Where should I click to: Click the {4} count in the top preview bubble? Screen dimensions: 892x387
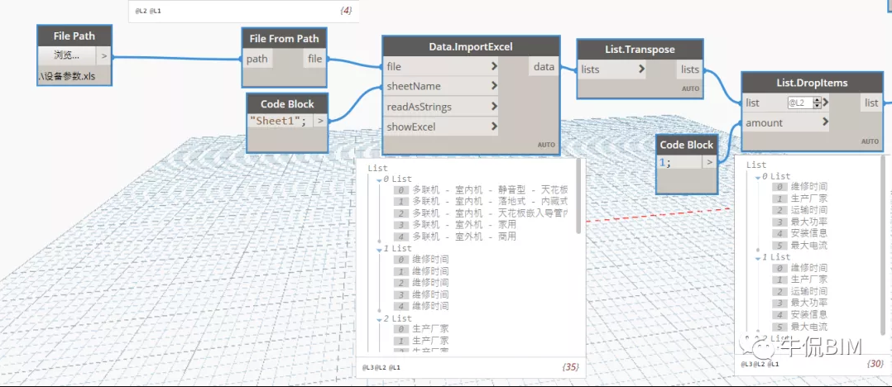[346, 11]
